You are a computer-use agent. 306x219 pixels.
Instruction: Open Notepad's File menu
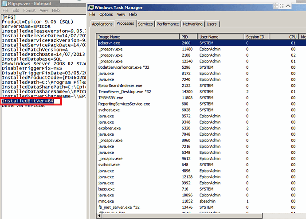pos(5,10)
